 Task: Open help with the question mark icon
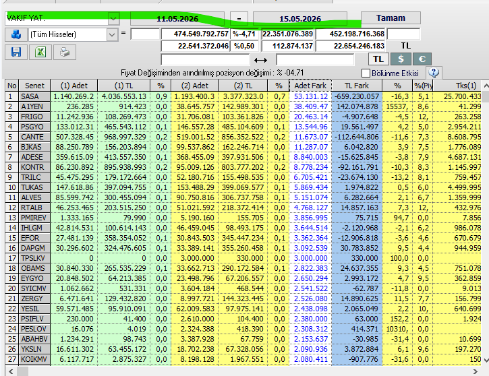click(x=434, y=73)
